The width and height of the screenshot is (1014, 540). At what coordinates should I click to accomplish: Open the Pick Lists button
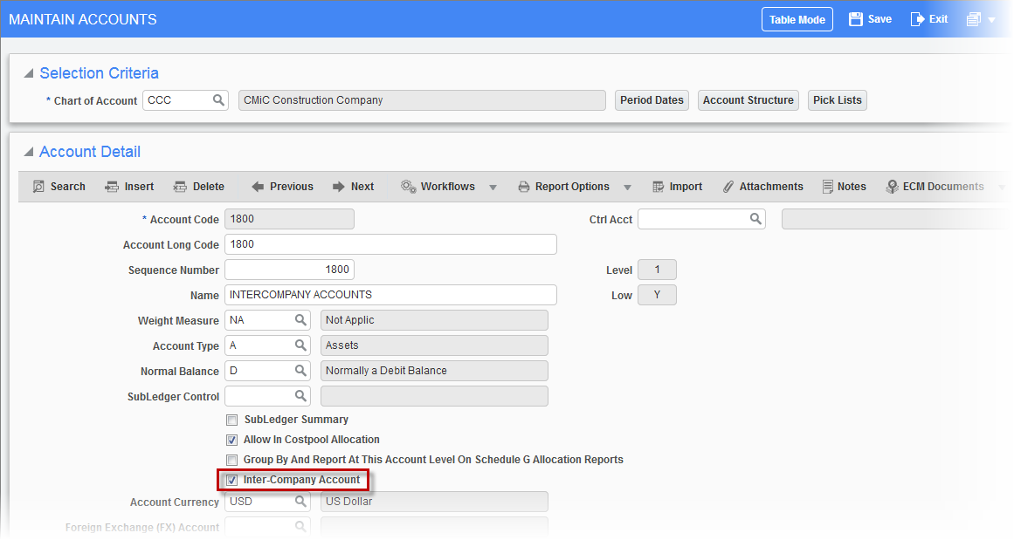pyautogui.click(x=838, y=100)
